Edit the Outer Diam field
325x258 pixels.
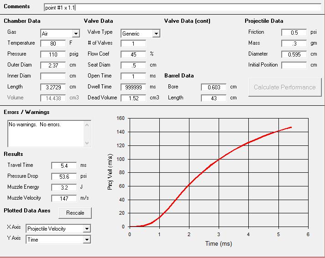53,66
